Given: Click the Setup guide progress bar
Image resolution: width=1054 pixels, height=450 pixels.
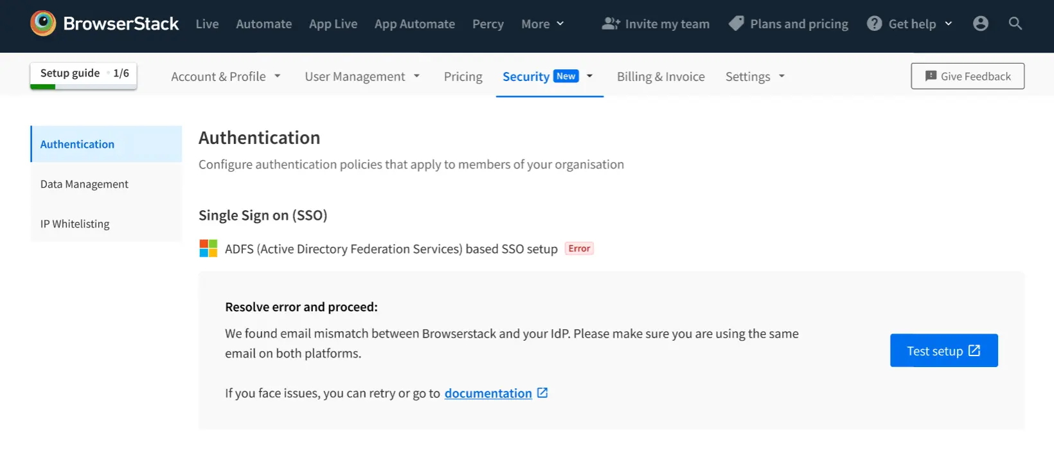Looking at the screenshot, I should click(x=83, y=86).
